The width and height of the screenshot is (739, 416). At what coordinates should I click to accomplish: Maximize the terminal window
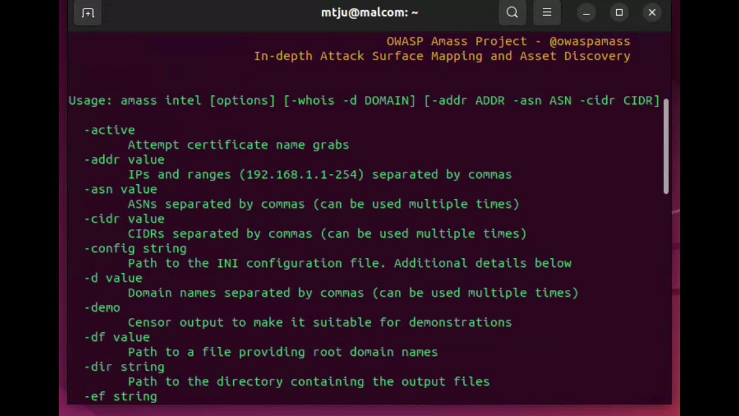pos(619,13)
